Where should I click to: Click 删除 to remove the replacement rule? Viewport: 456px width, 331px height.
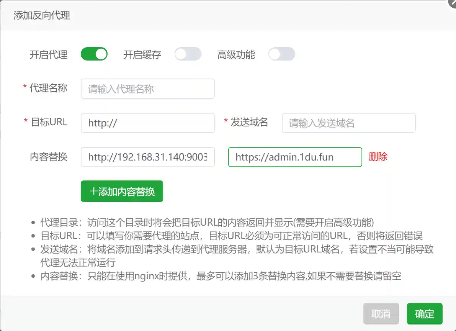point(378,157)
